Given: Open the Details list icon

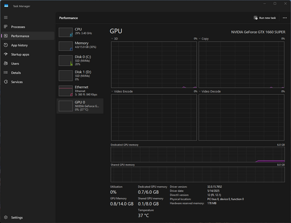Looking at the screenshot, I should tap(6, 73).
